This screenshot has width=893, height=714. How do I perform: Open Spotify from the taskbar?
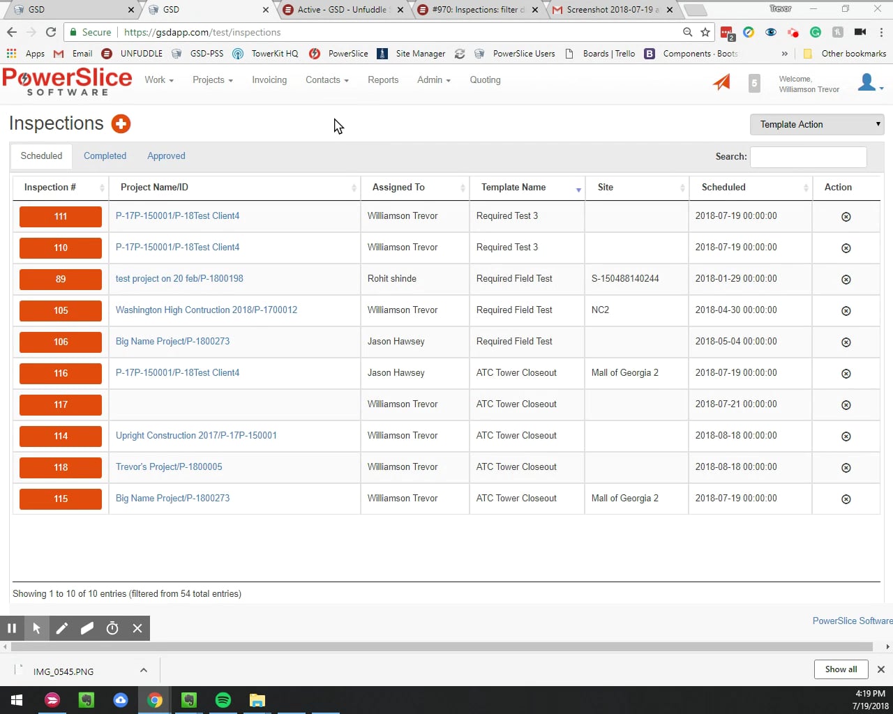[223, 700]
